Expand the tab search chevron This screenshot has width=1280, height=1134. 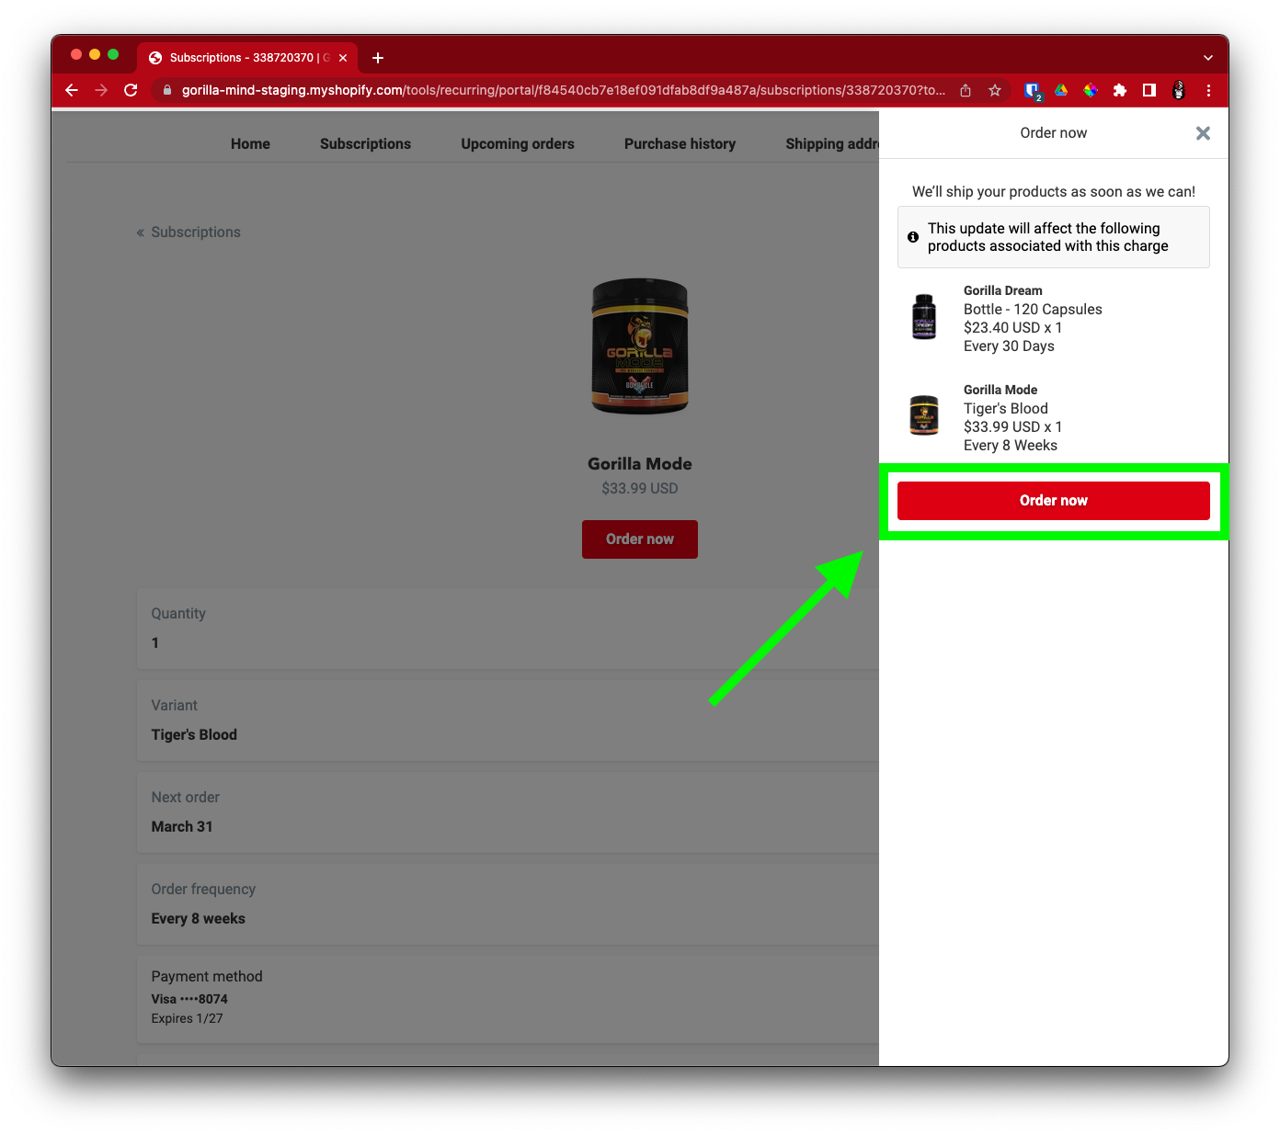[x=1207, y=58]
